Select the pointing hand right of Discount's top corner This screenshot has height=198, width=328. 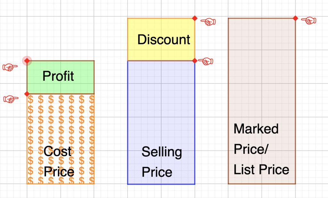(208, 22)
